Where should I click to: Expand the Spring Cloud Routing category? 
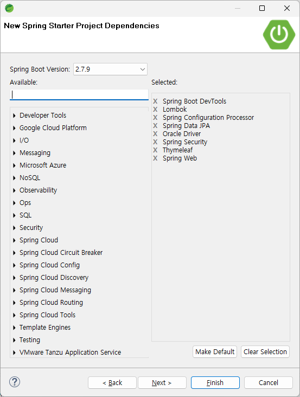[14, 303]
